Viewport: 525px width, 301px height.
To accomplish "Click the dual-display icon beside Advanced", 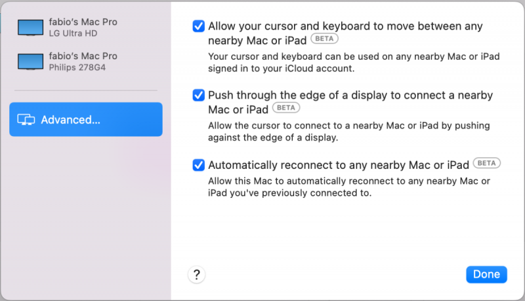I will [26, 120].
